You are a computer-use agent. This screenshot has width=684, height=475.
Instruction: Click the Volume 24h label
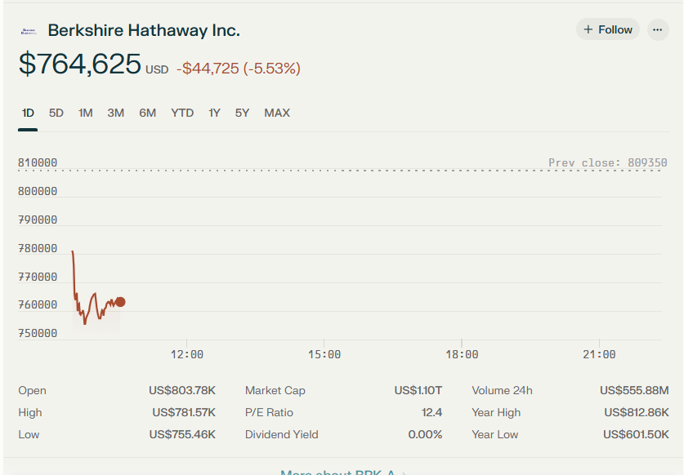tap(502, 390)
